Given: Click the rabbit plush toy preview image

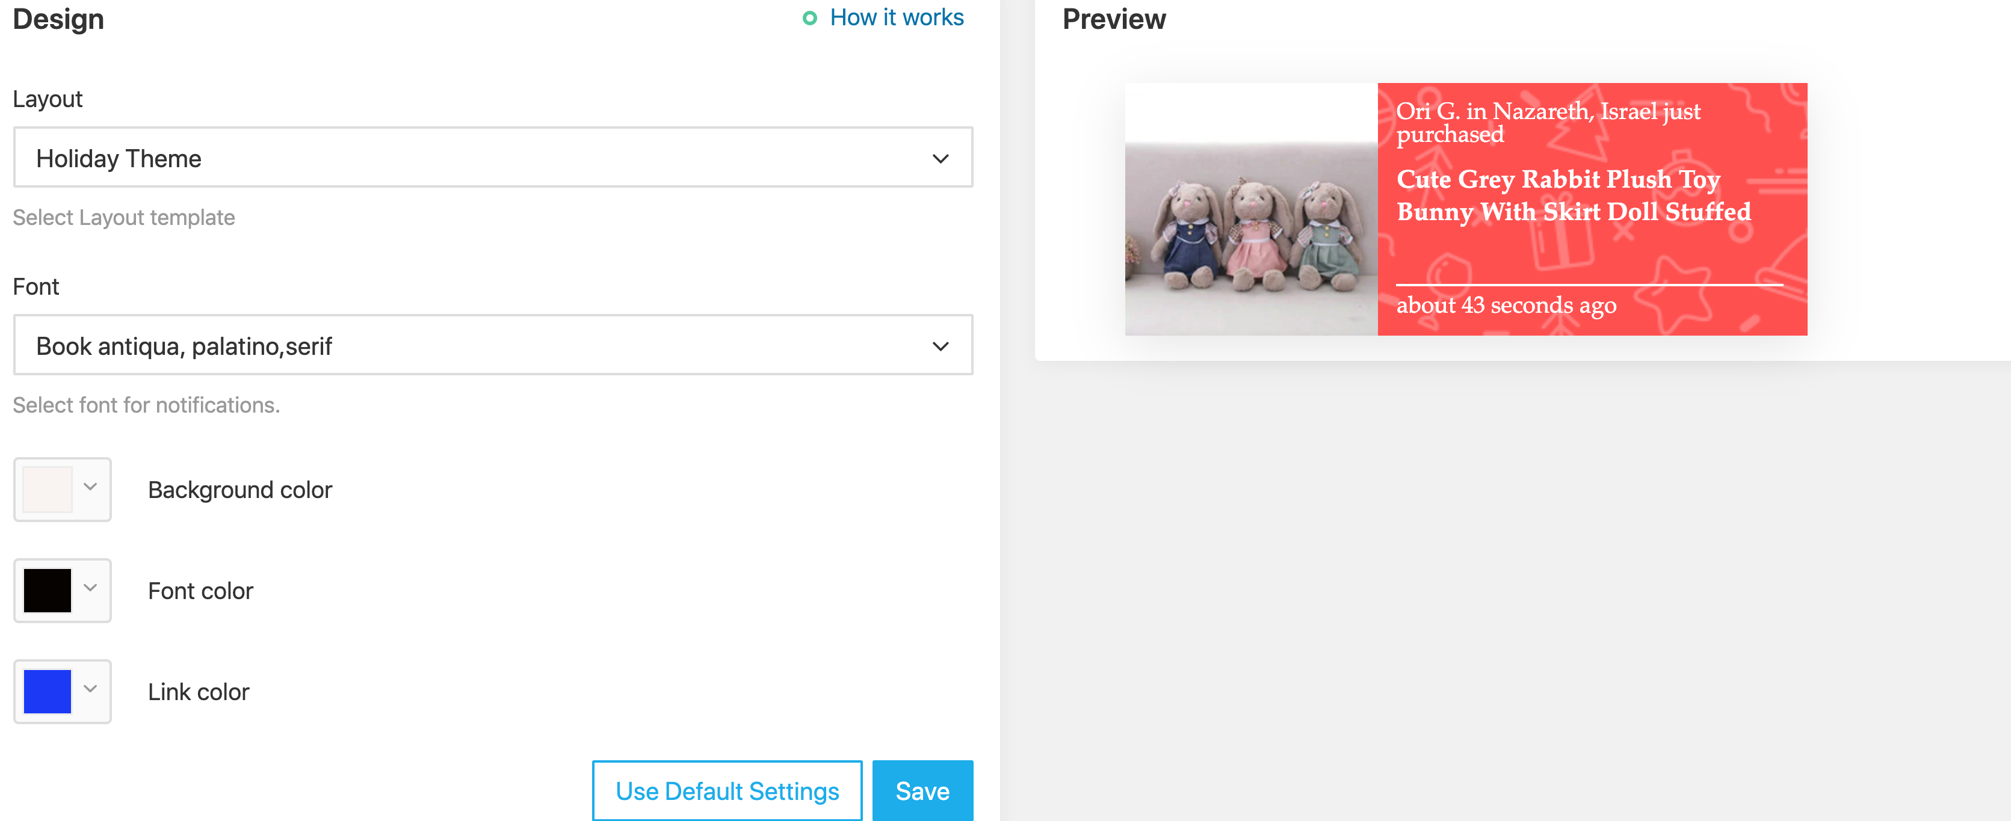Looking at the screenshot, I should click(x=1250, y=234).
